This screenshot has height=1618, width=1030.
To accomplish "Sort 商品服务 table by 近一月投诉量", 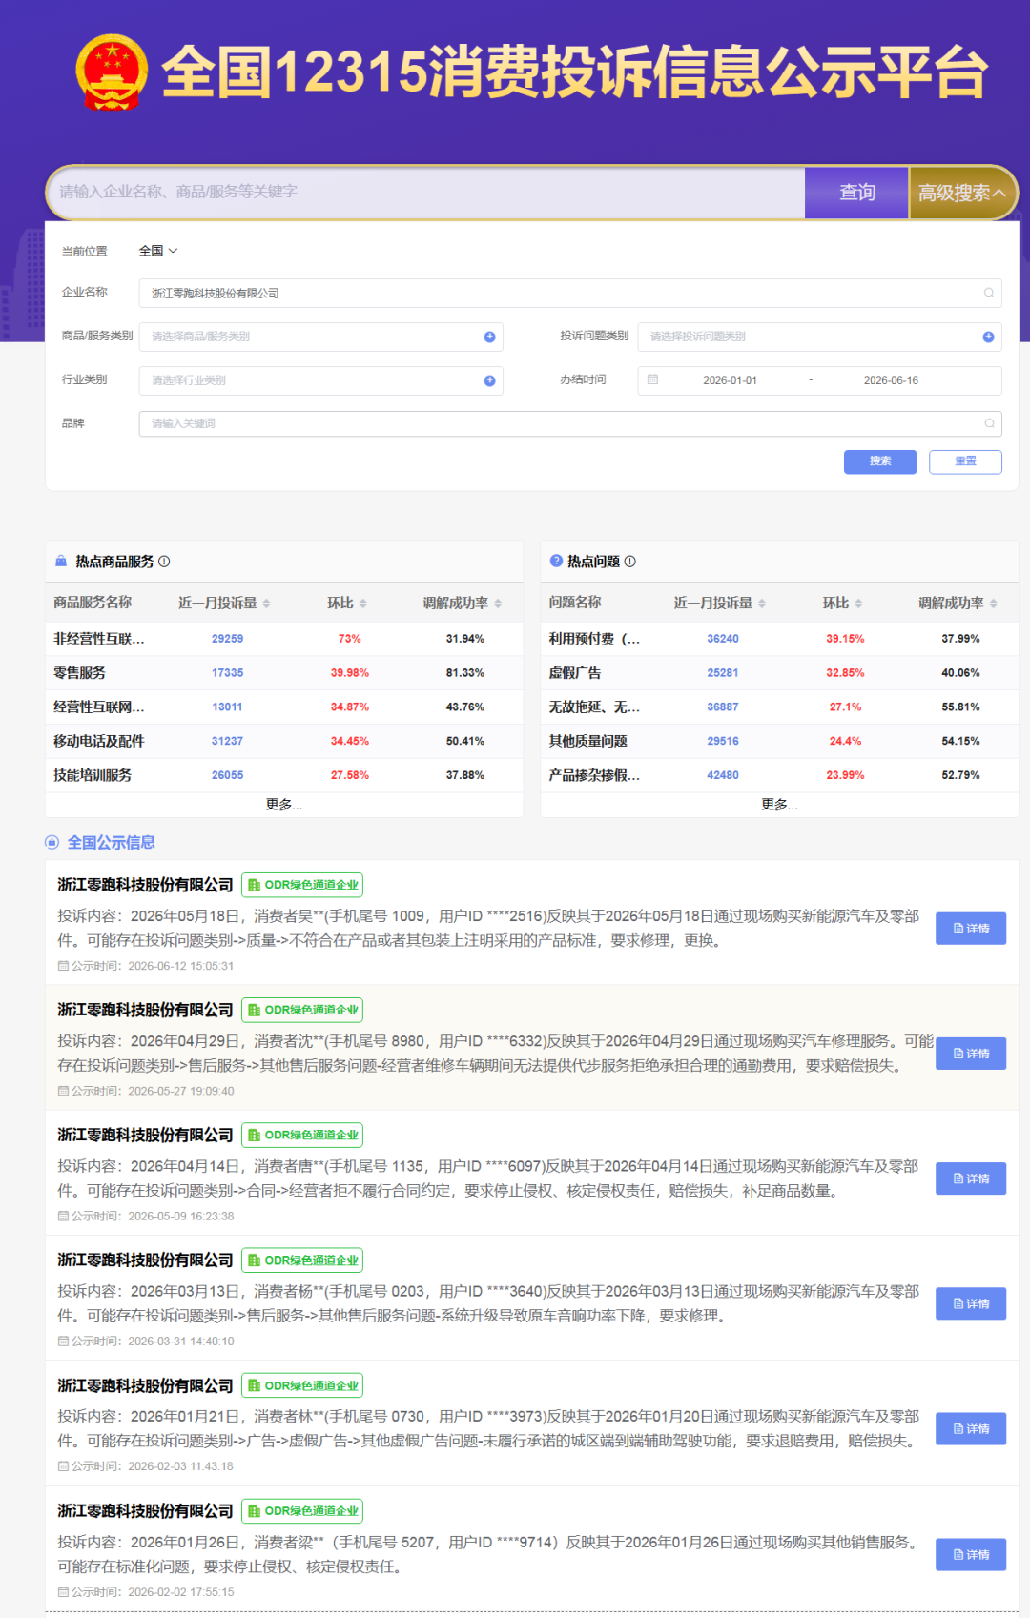I will [x=267, y=604].
